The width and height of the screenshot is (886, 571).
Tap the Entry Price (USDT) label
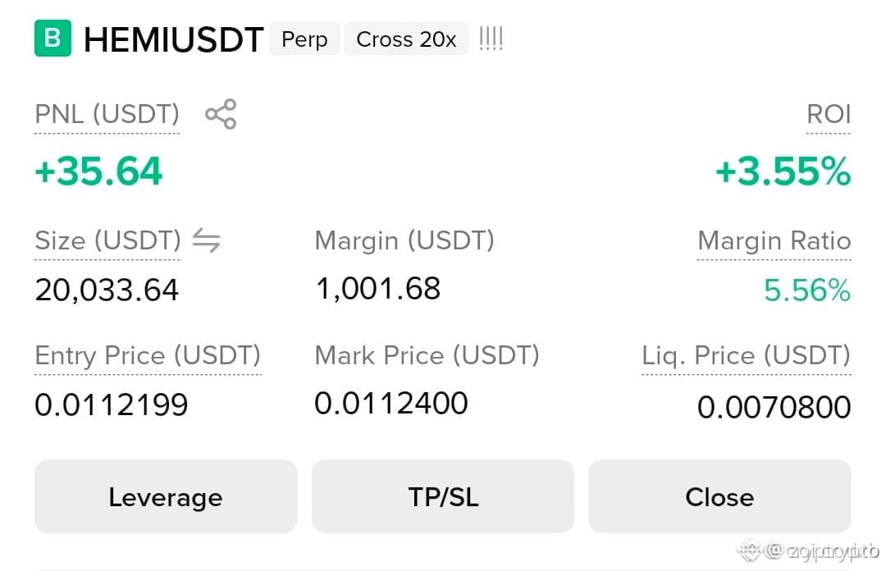[x=148, y=355]
